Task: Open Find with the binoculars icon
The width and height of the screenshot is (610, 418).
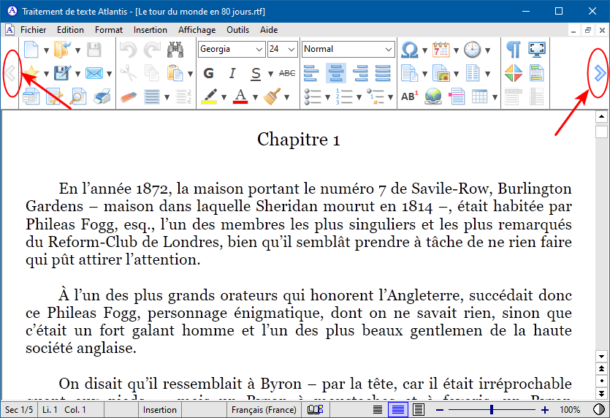Action: coord(175,50)
